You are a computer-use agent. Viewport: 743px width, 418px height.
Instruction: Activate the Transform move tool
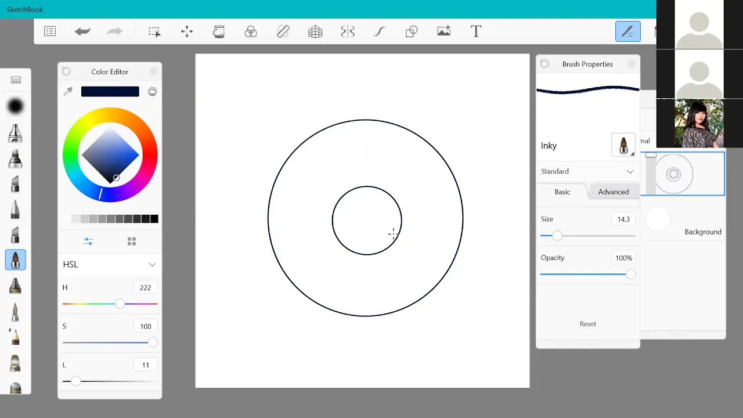tap(187, 31)
